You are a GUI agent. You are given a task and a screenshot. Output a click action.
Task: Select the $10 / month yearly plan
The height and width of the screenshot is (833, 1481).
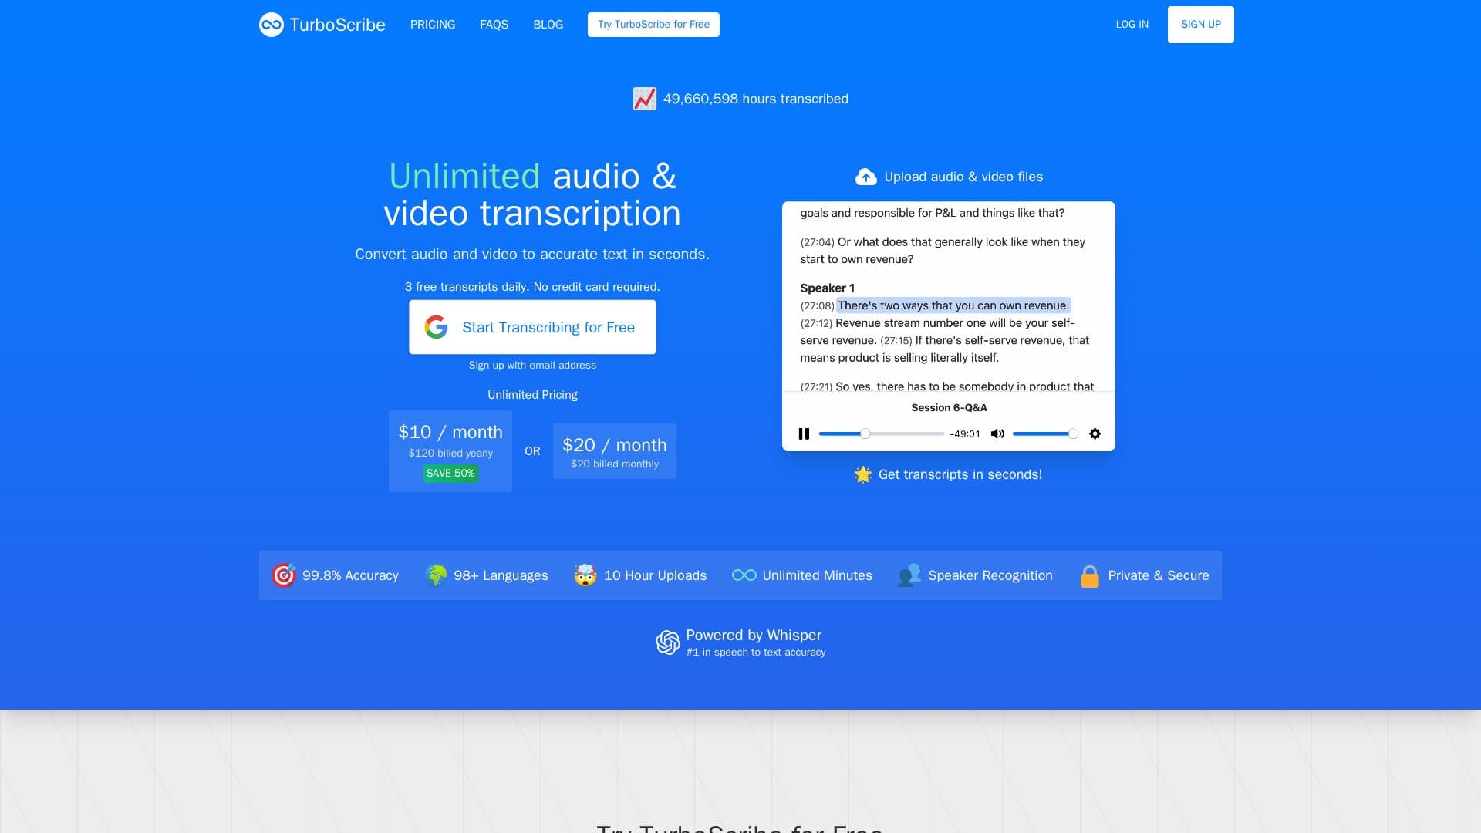tap(450, 451)
